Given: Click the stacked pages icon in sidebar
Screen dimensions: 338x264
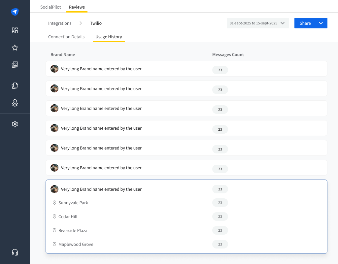Looking at the screenshot, I should 15,86.
